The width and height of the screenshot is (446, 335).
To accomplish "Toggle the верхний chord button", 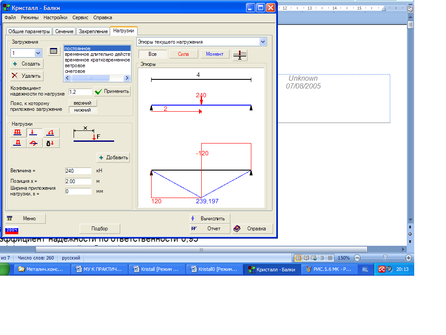I will point(83,103).
